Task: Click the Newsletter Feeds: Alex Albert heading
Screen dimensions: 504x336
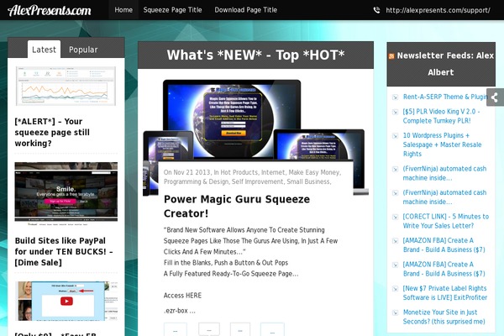Action: [445, 64]
